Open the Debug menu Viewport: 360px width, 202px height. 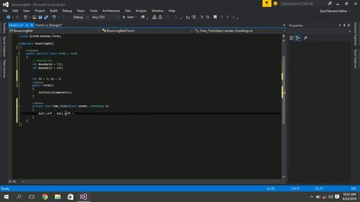pyautogui.click(x=67, y=11)
